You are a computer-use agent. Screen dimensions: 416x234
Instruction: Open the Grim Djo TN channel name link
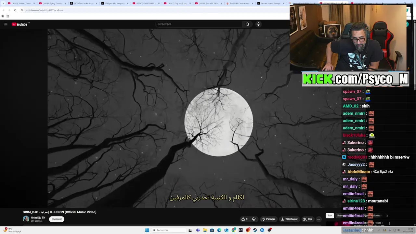tap(38, 218)
